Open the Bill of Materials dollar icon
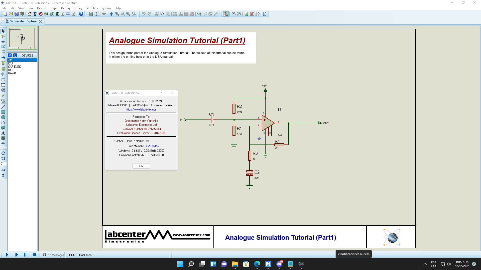 pyautogui.click(x=63, y=14)
